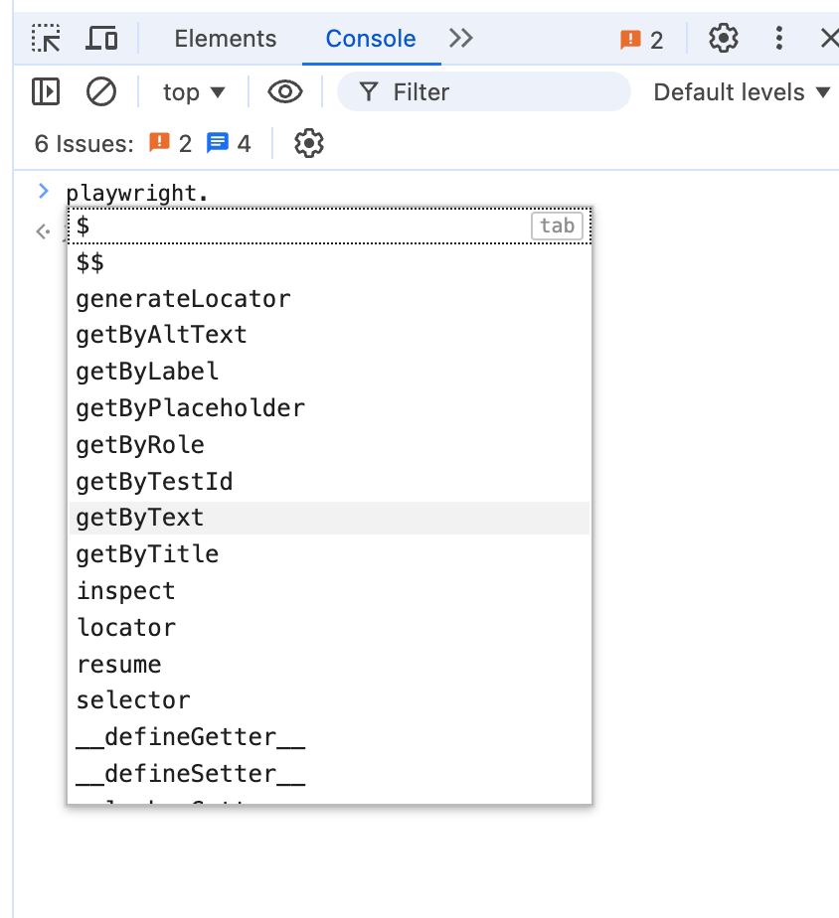
Task: Choose getByTitle from suggestions
Action: (330, 554)
